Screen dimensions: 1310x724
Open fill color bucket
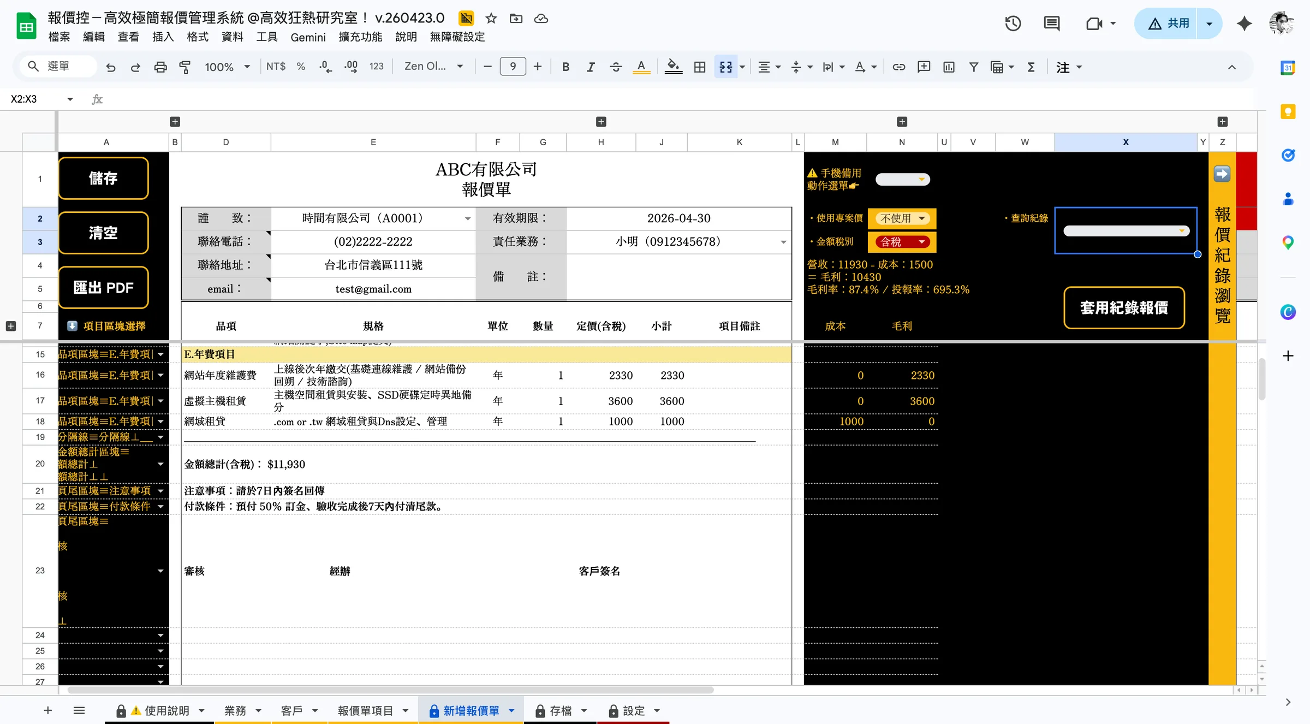coord(673,67)
